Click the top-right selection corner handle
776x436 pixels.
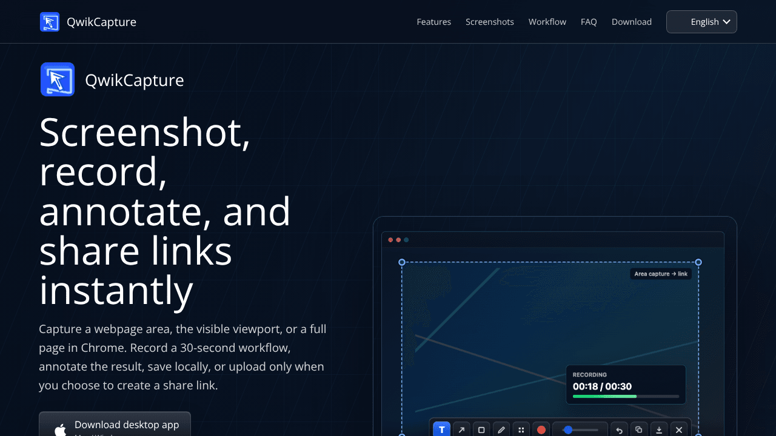(698, 262)
